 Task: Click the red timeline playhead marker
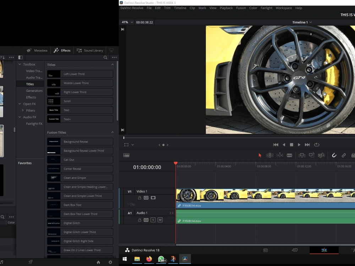[x=175, y=163]
